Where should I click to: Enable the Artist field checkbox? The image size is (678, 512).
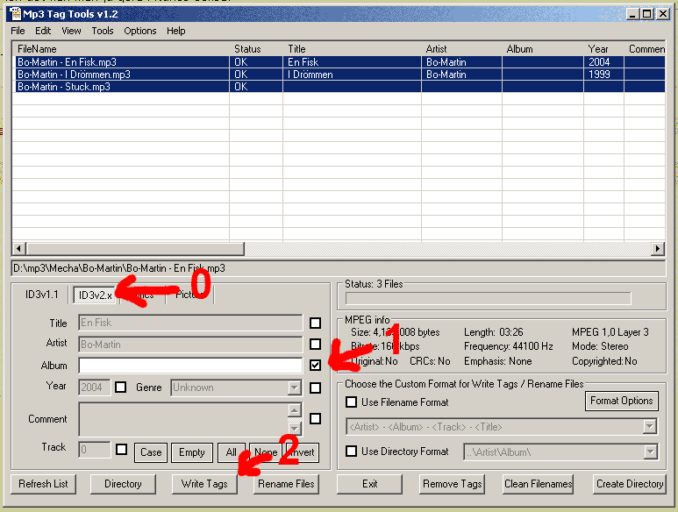315,344
